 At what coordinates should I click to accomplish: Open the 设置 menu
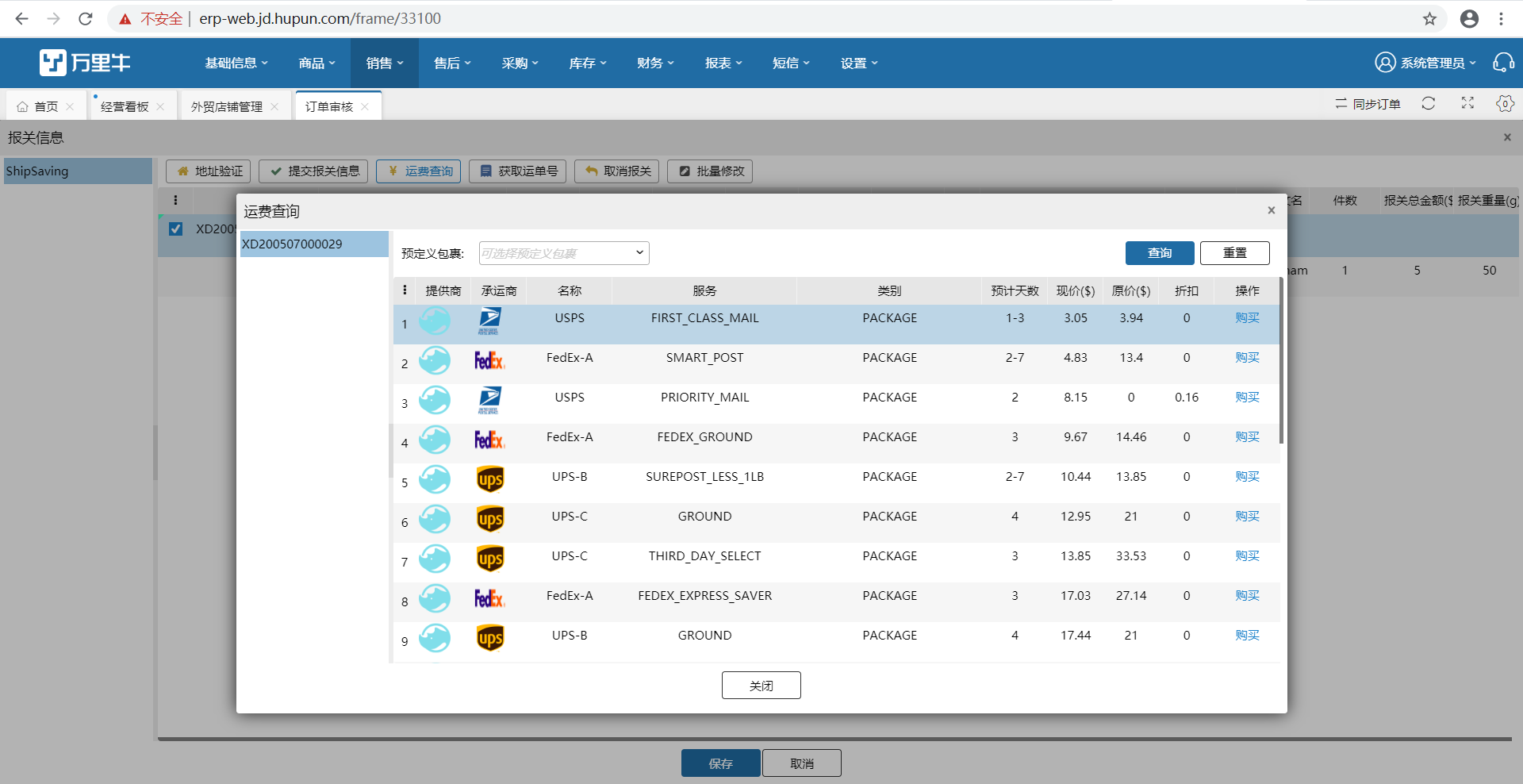click(859, 63)
